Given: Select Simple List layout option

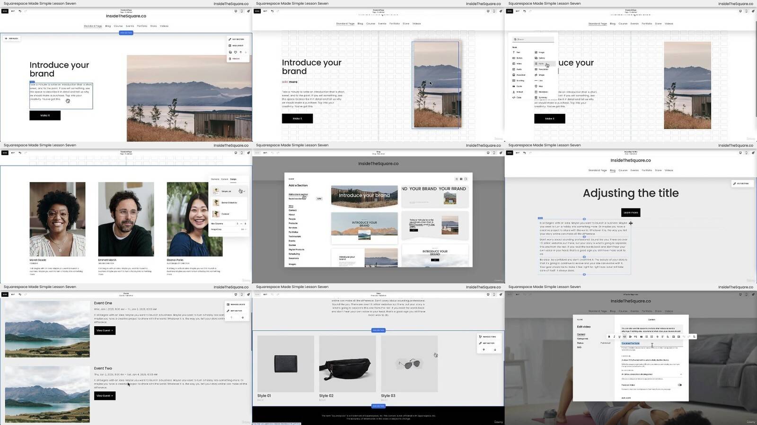Looking at the screenshot, I should tap(226, 191).
